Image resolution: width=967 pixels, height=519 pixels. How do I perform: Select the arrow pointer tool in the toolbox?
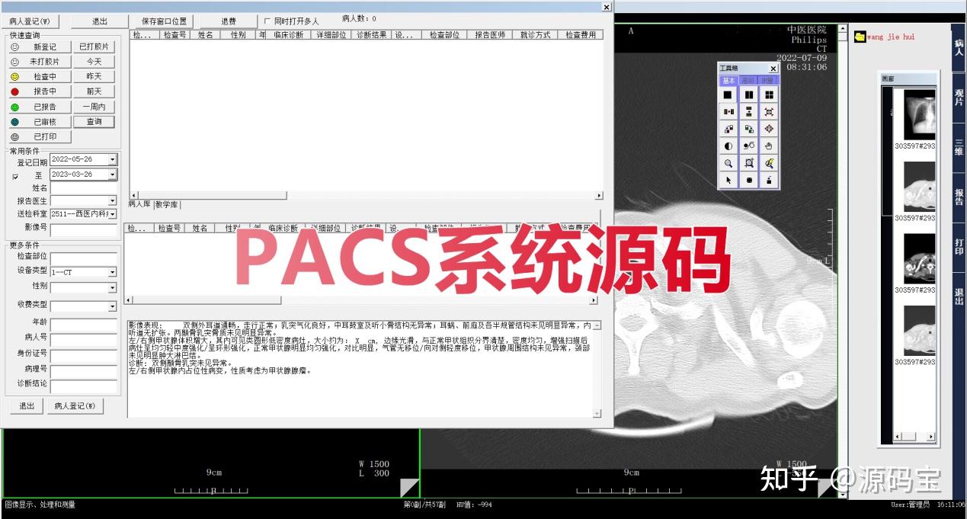(x=728, y=179)
